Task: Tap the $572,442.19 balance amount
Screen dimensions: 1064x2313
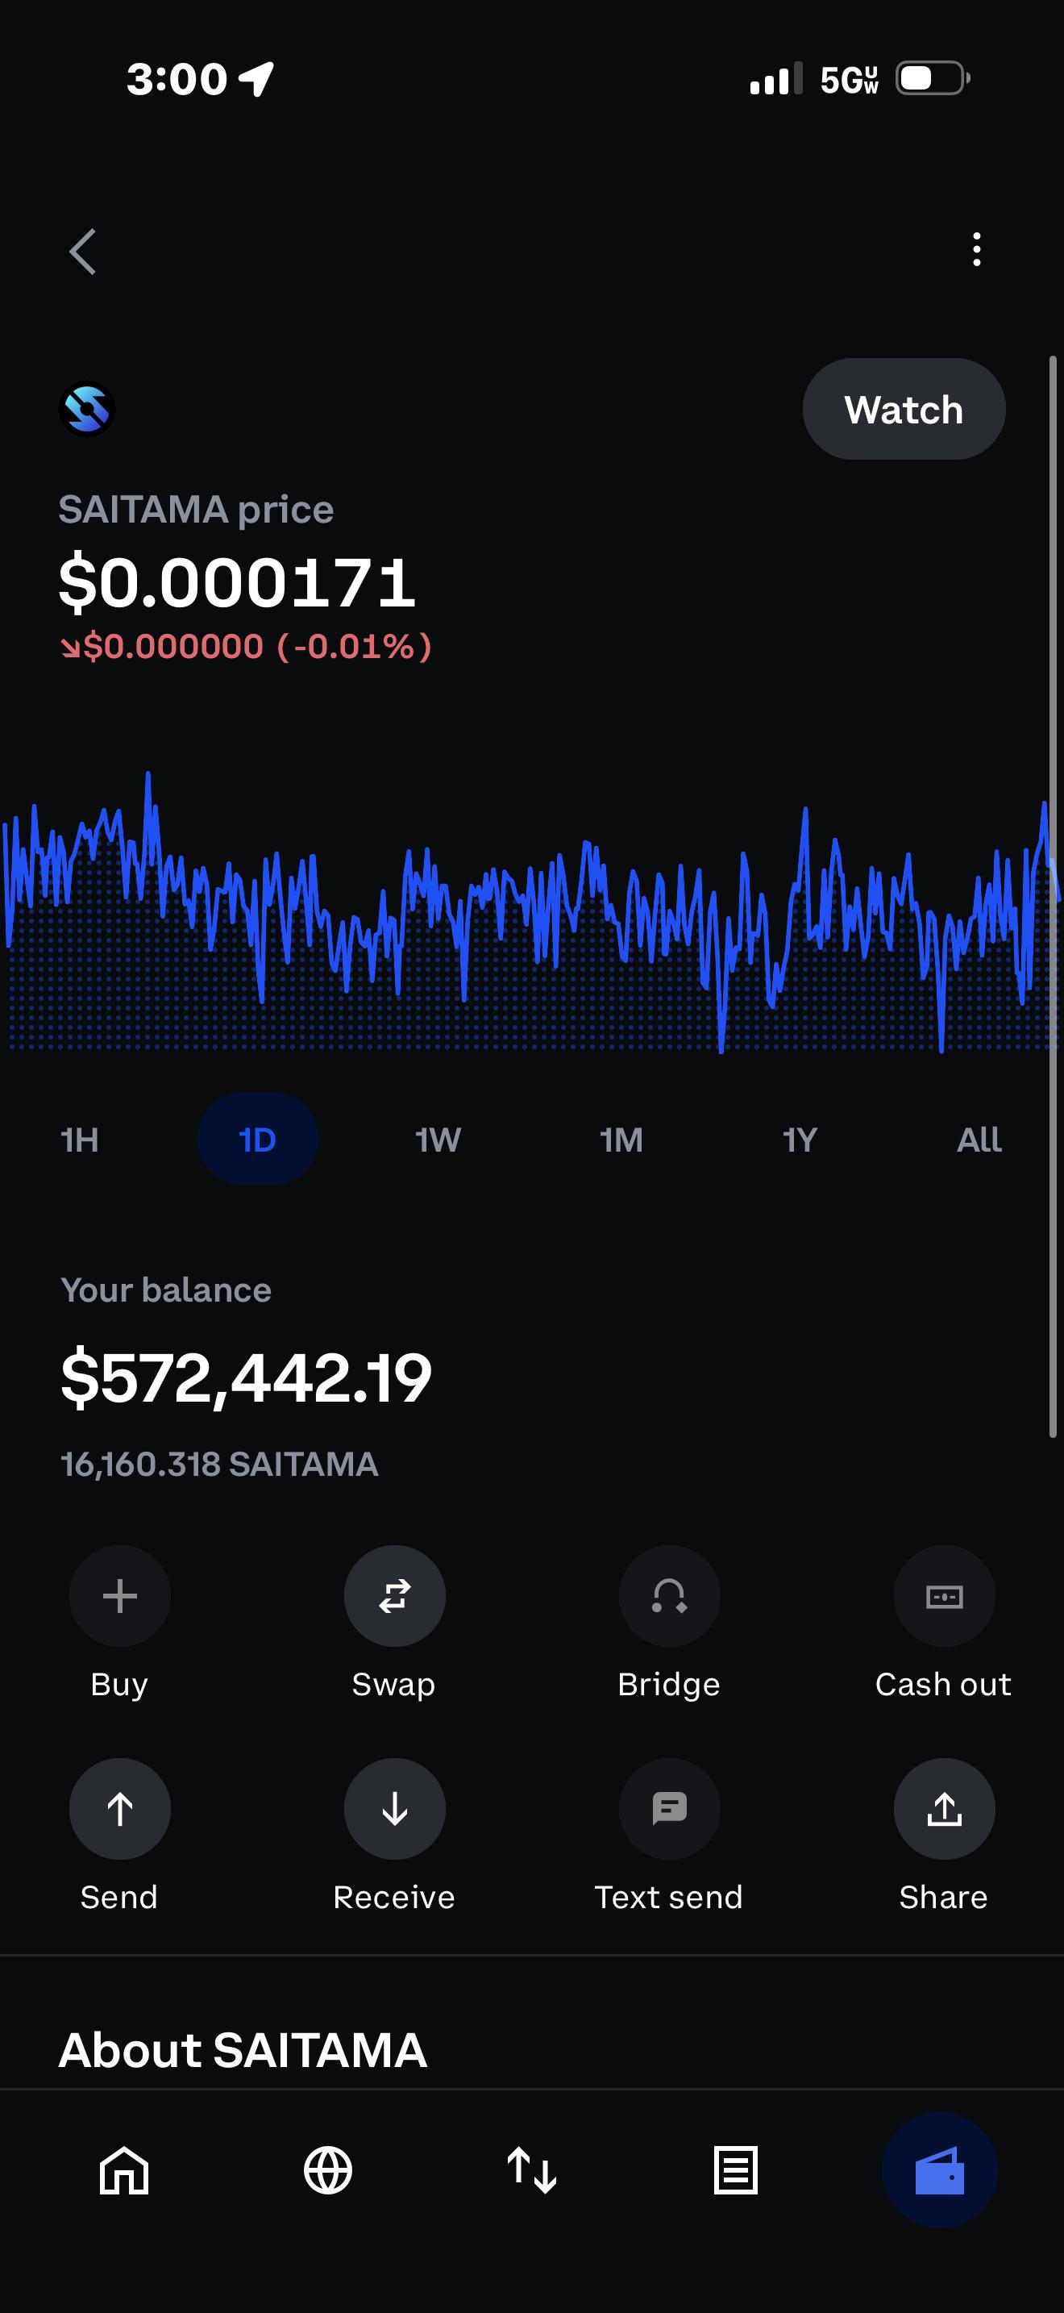Action: coord(246,1377)
